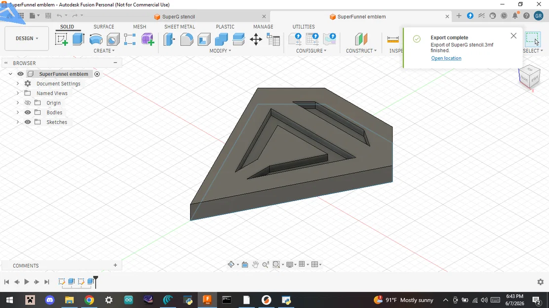Collapse the SuperFunnel emblem root node

[10, 74]
